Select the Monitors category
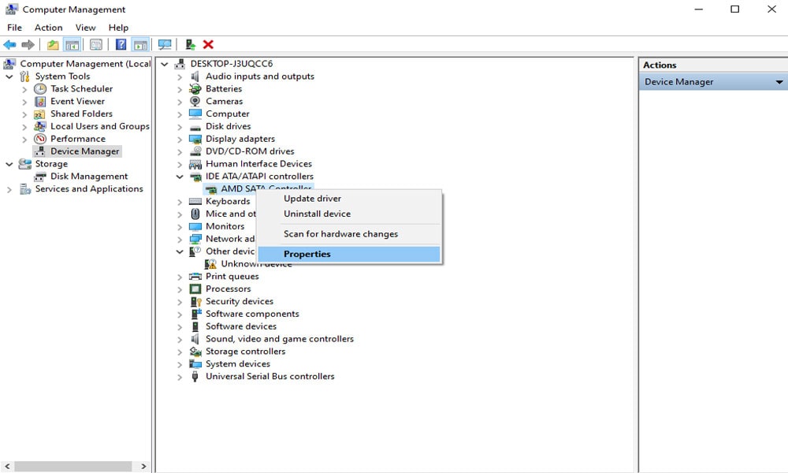This screenshot has width=788, height=473. coord(225,227)
